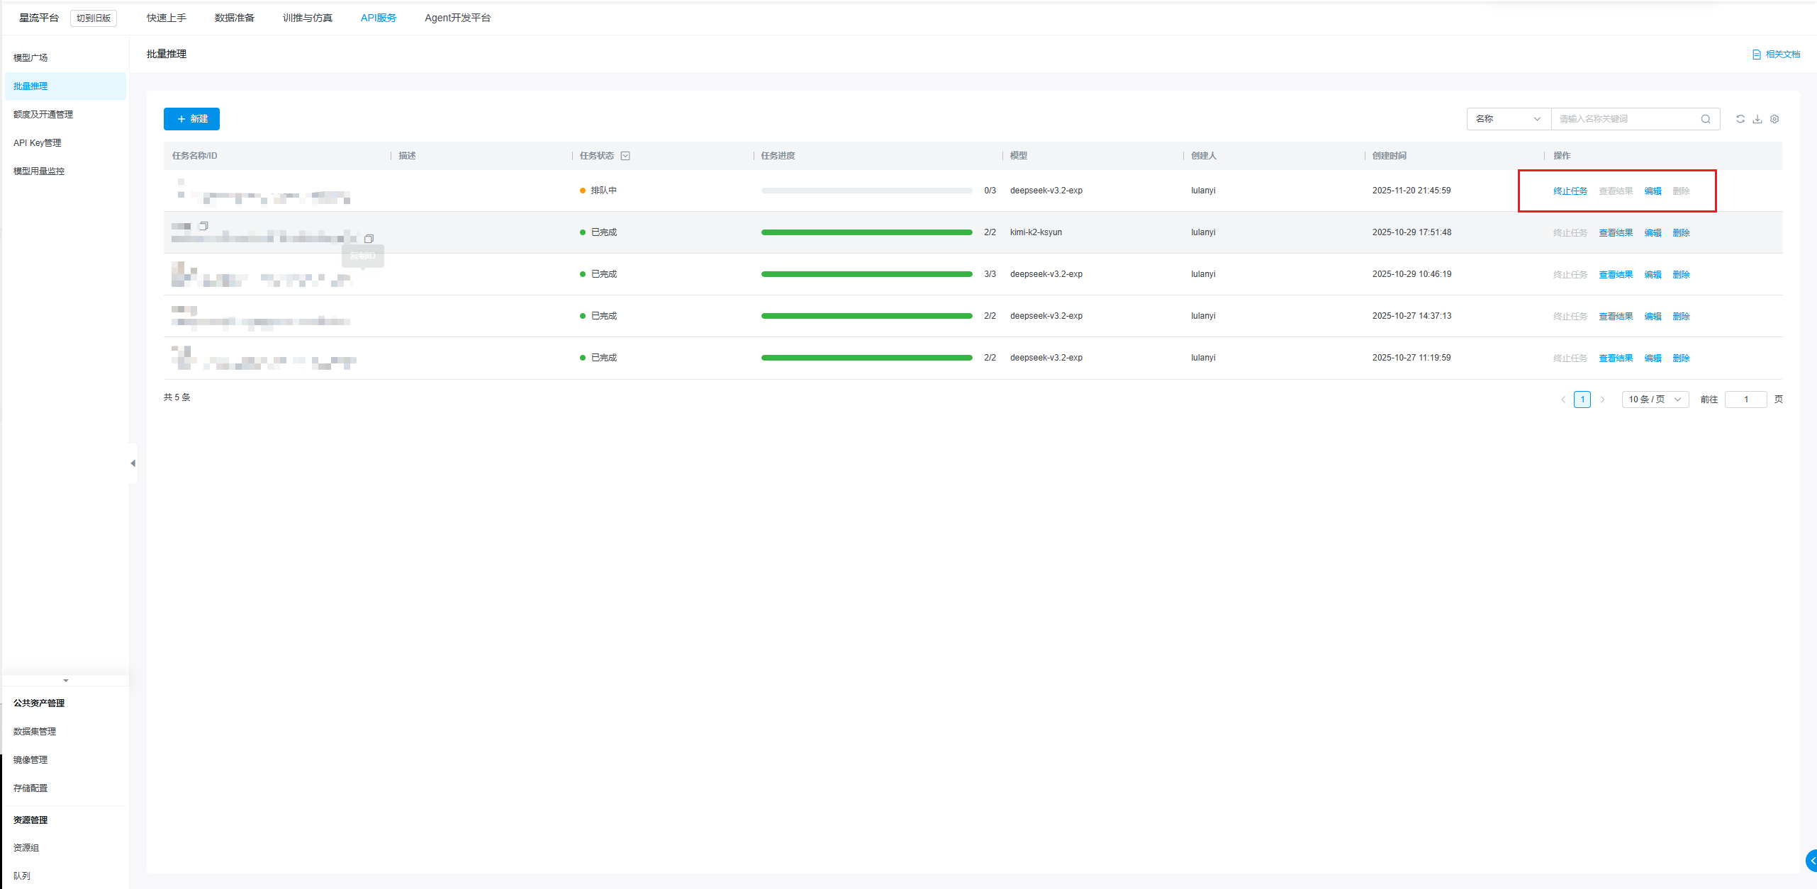Open 模型广场 in the sidebar
Screen dimensions: 1817x889
(30, 58)
